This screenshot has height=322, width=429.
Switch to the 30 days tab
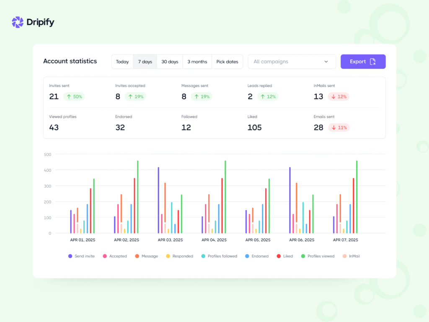[170, 61]
